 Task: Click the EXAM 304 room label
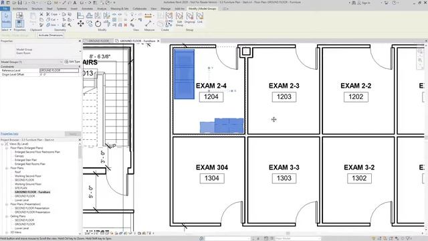point(212,167)
